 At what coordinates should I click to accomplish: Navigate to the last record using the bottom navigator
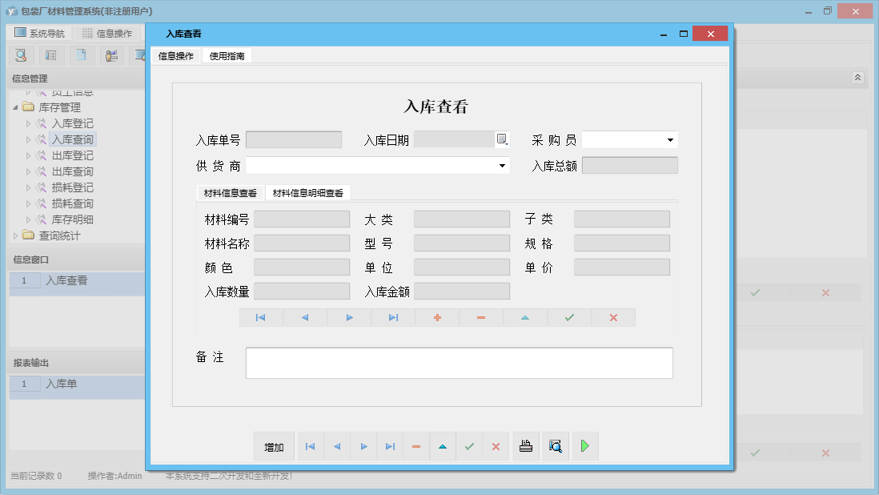pyautogui.click(x=390, y=446)
